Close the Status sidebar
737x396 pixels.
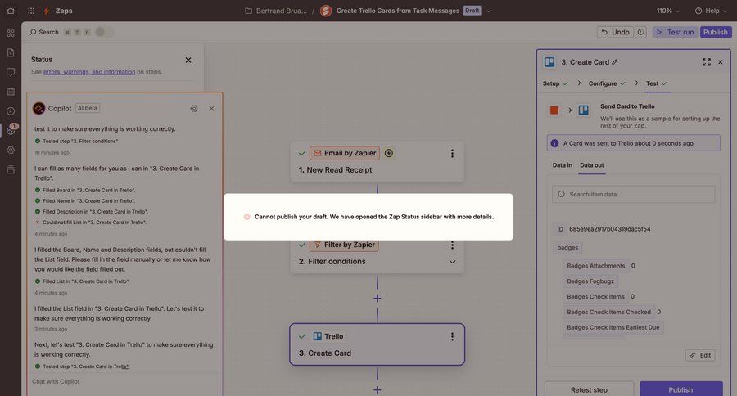coord(188,60)
